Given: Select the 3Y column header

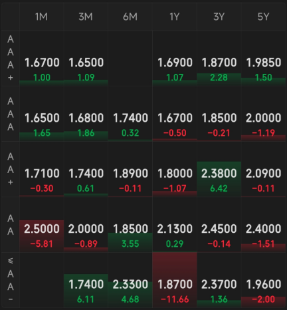Looking at the screenshot, I should pyautogui.click(x=219, y=17).
